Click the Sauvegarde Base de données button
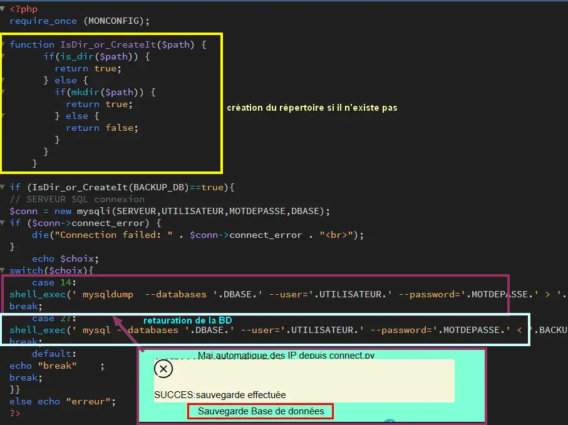The width and height of the screenshot is (568, 425). (x=261, y=411)
